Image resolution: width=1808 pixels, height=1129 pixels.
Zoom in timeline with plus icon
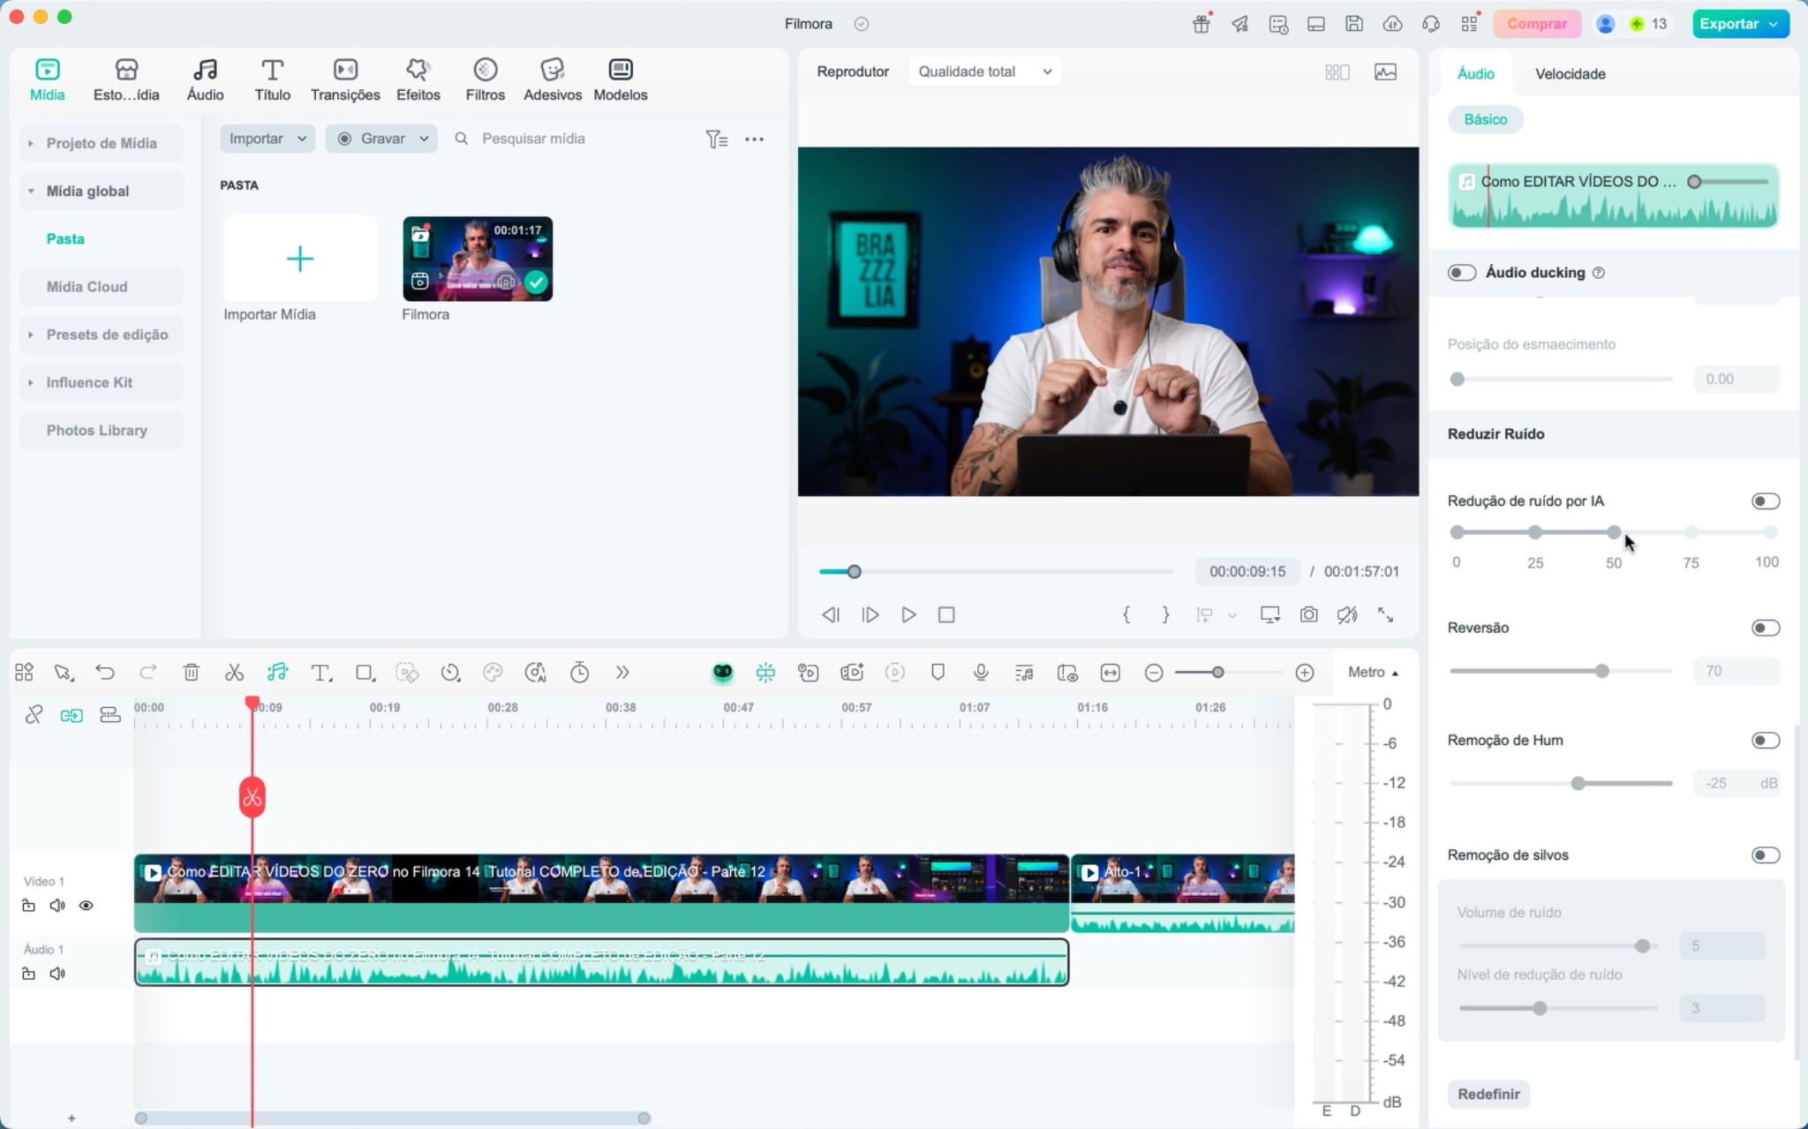pos(1305,673)
